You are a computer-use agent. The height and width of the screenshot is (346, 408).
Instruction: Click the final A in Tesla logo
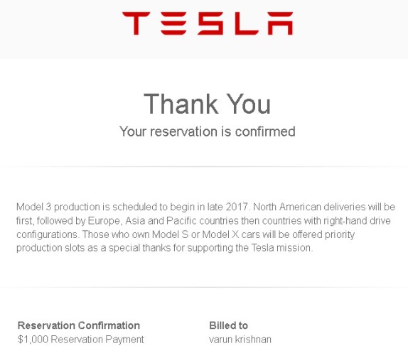[x=281, y=23]
